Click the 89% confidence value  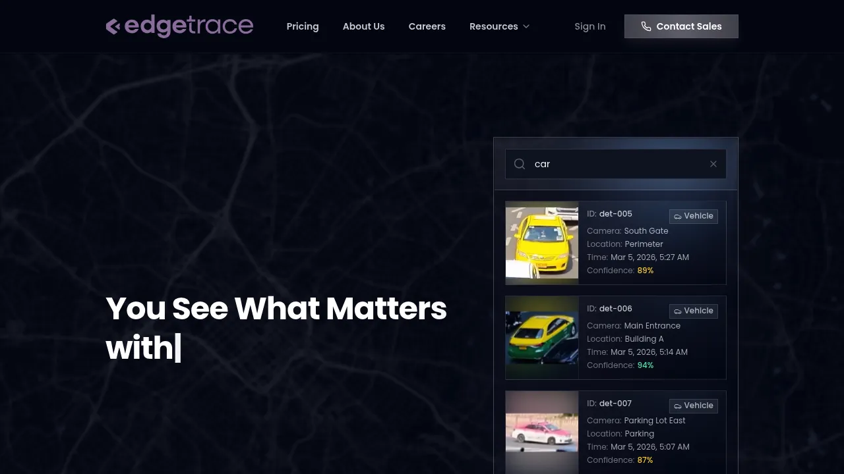646,271
